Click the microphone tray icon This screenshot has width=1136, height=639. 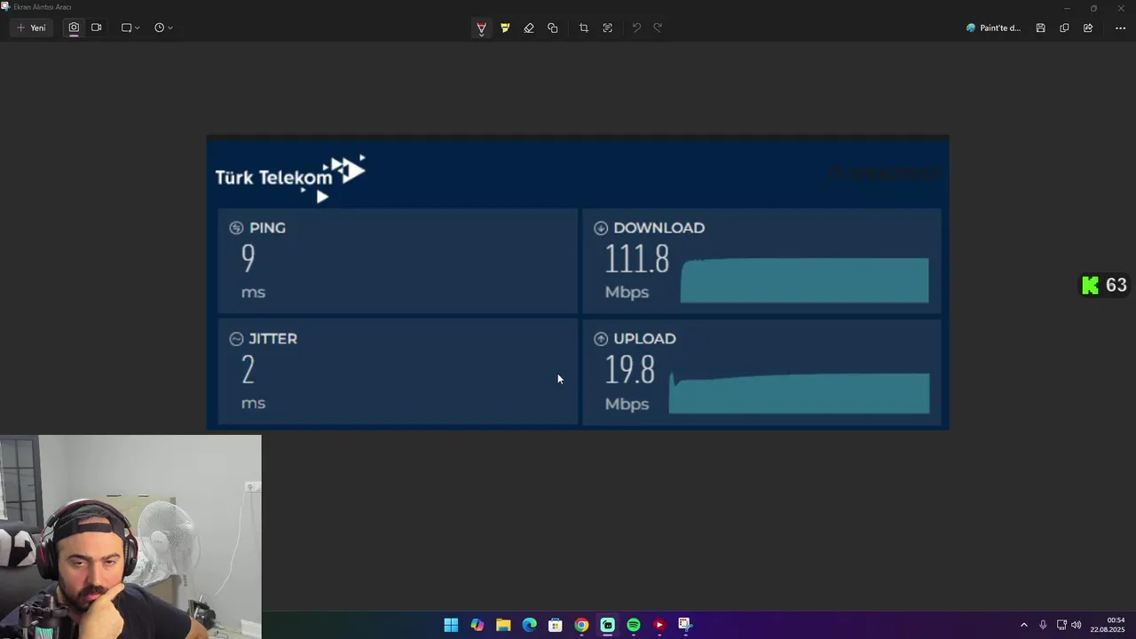1043,625
